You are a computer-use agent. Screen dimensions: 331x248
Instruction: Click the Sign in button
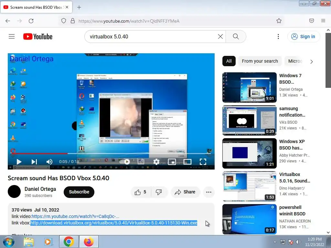(304, 36)
